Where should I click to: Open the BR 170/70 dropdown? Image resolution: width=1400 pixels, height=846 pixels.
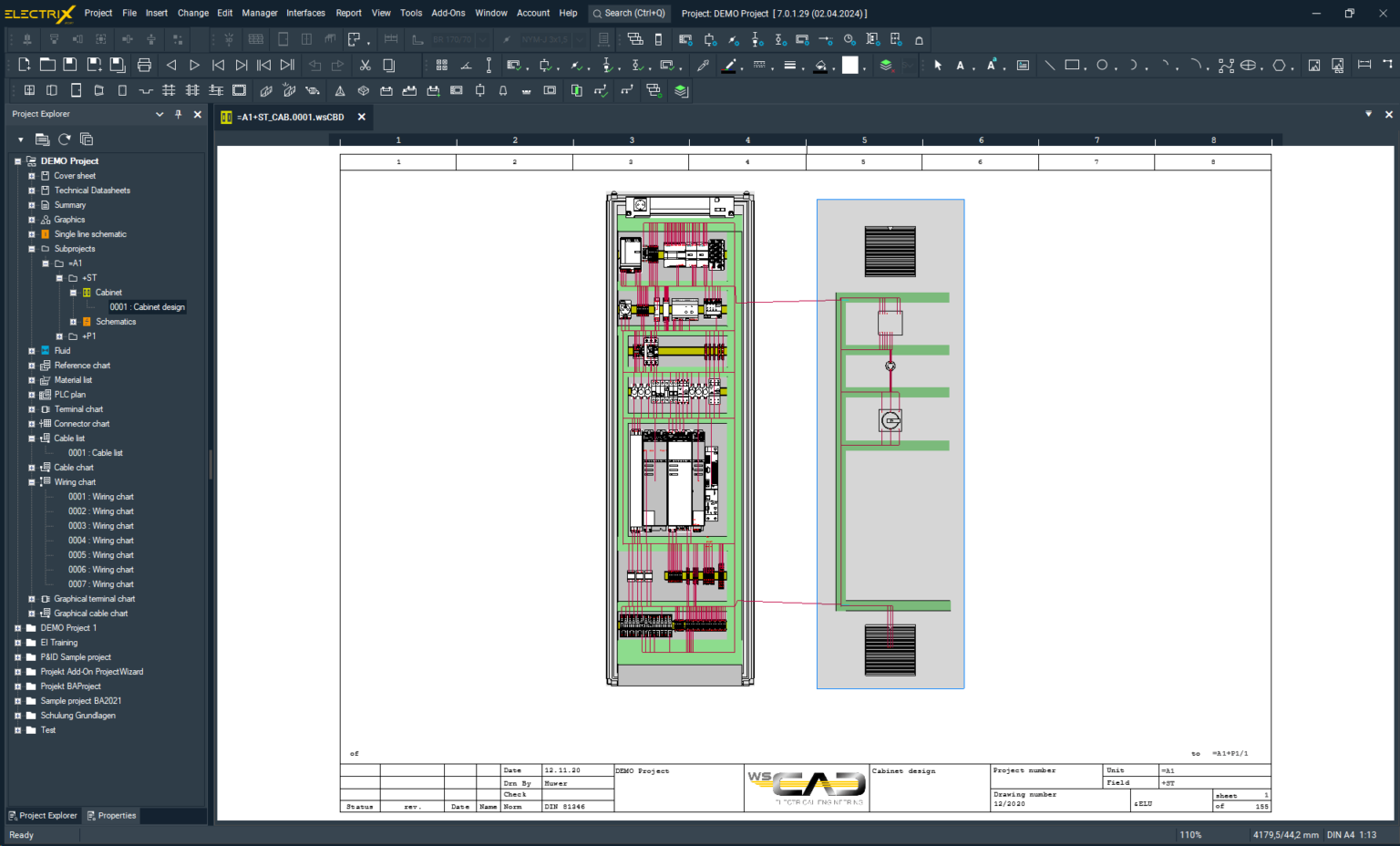point(482,39)
